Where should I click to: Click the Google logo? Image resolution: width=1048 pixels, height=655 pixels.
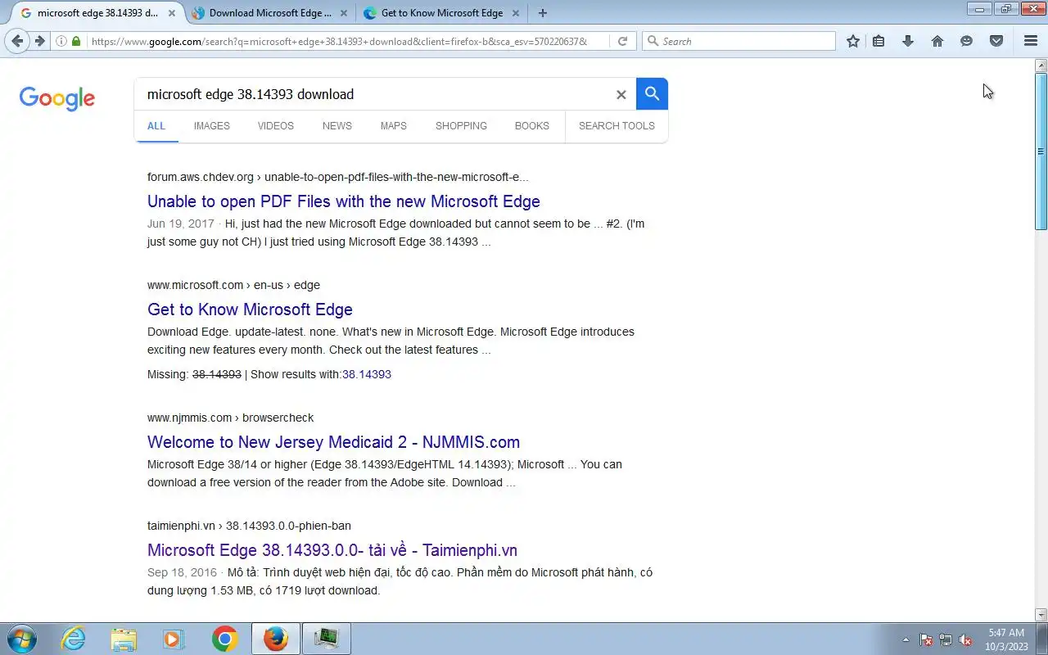click(x=57, y=98)
